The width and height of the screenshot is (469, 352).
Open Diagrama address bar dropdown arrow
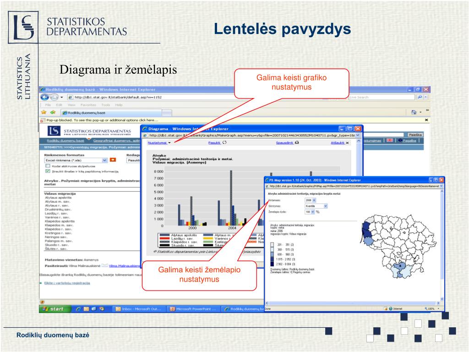click(x=358, y=135)
